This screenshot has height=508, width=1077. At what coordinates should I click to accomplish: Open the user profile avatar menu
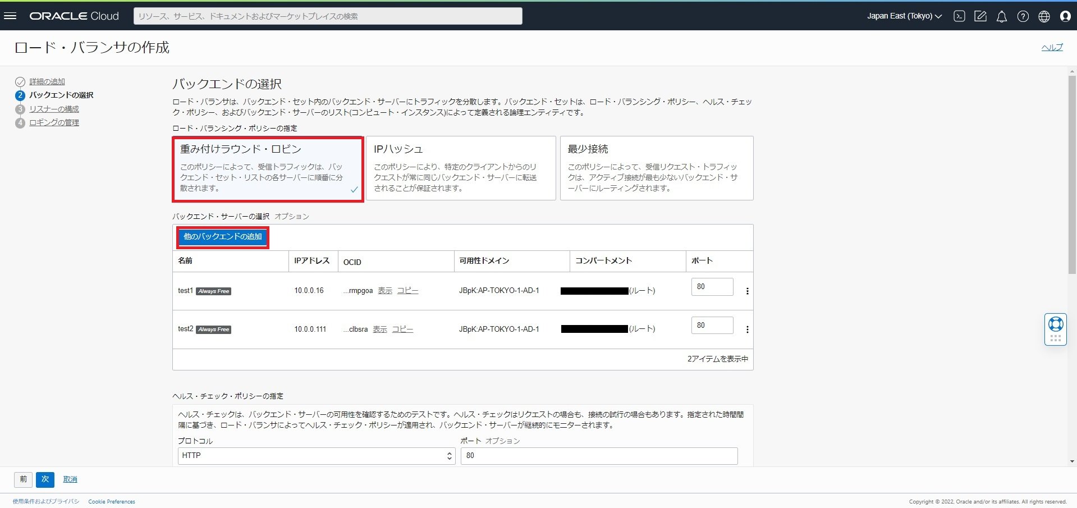point(1065,16)
